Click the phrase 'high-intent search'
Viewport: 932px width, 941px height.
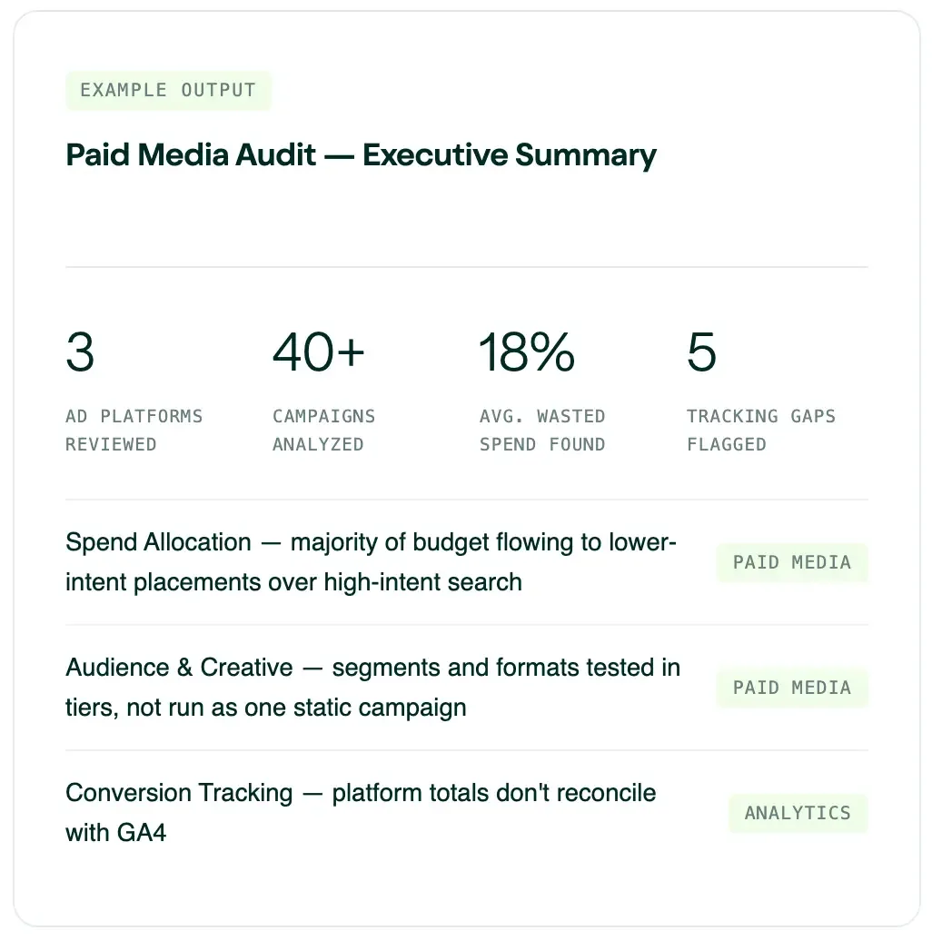click(x=422, y=583)
